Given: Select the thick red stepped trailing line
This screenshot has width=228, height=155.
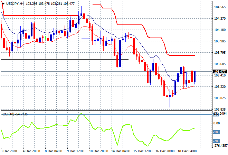Looking at the screenshot, I should coord(130,25).
